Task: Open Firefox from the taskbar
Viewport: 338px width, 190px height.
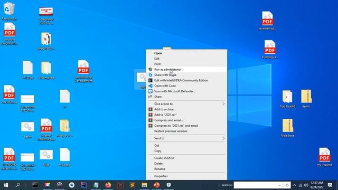Action: (x=108, y=185)
